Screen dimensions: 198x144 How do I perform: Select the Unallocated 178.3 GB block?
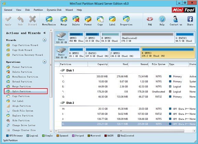pyautogui.click(x=148, y=37)
